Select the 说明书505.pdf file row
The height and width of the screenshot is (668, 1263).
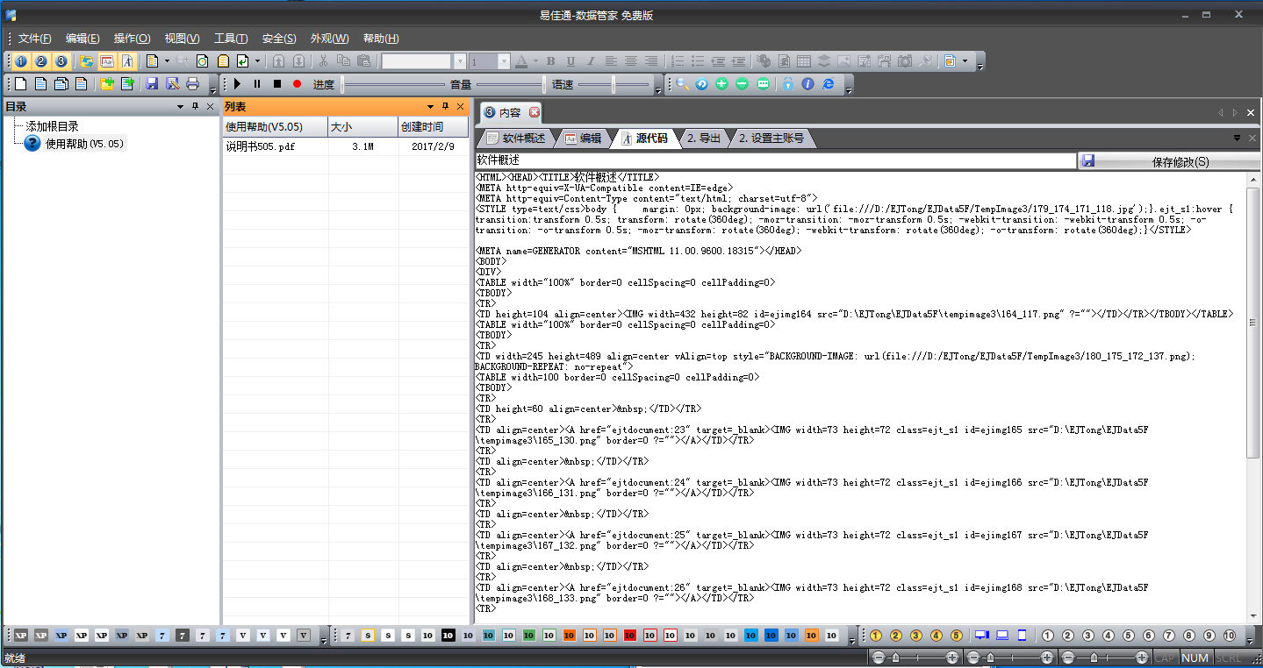[346, 146]
